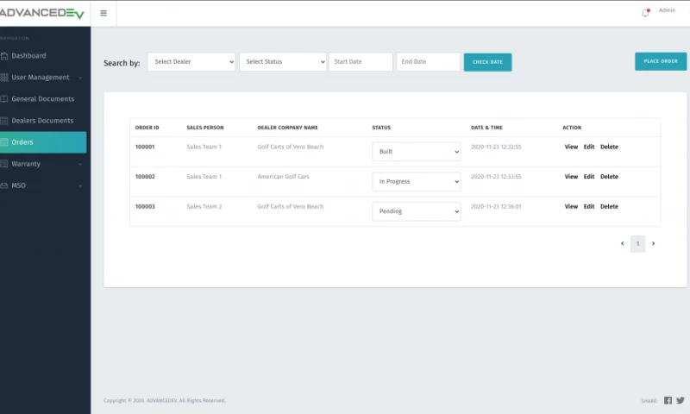Go to previous page arrow in pagination
690x414 pixels.
coord(622,244)
